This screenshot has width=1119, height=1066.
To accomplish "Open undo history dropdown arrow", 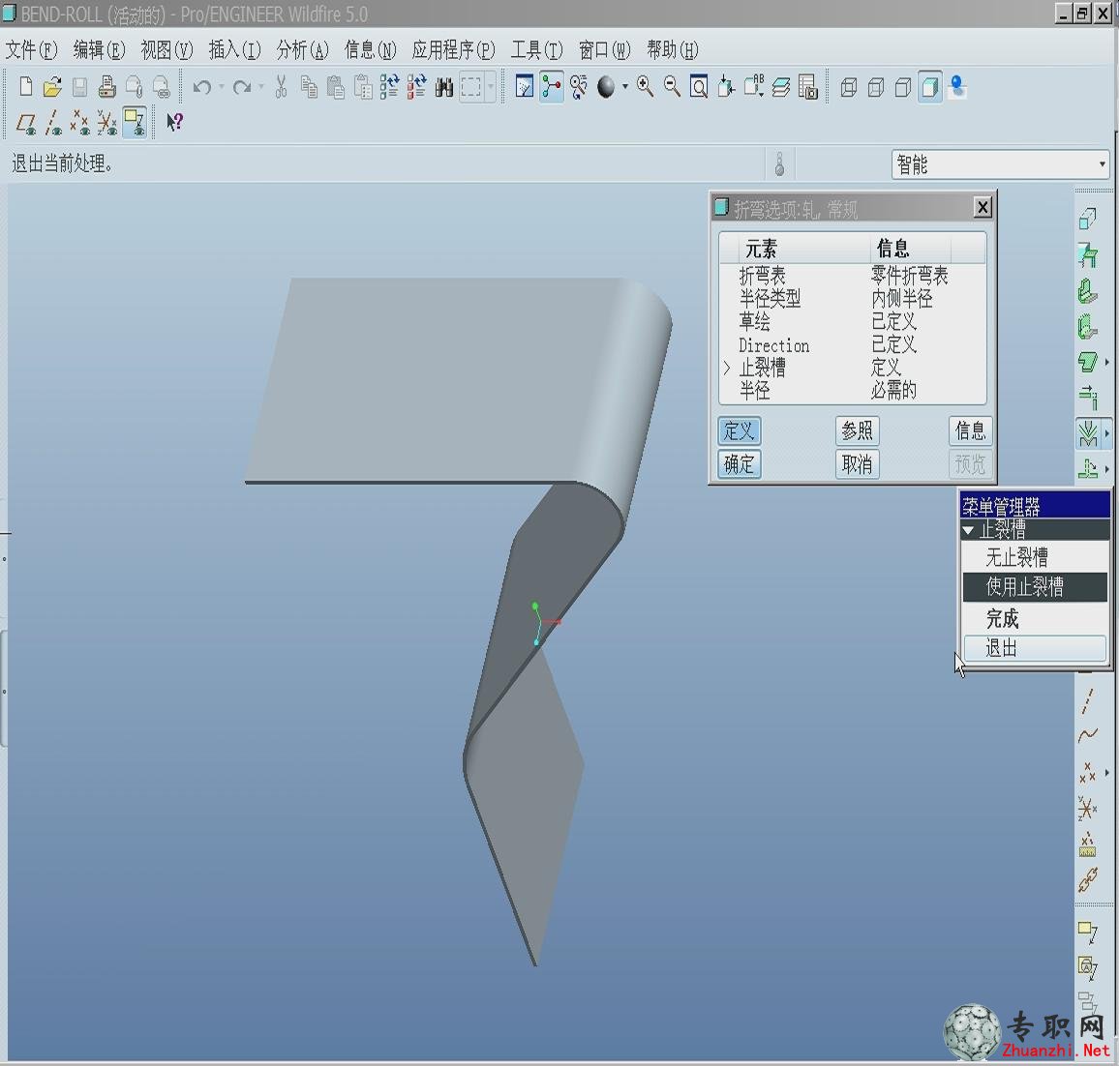I will tap(222, 87).
